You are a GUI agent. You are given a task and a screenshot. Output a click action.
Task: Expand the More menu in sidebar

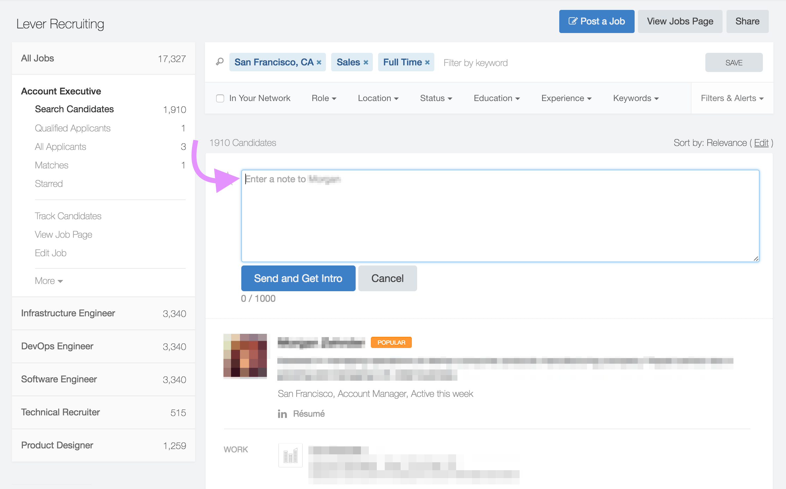pos(49,281)
